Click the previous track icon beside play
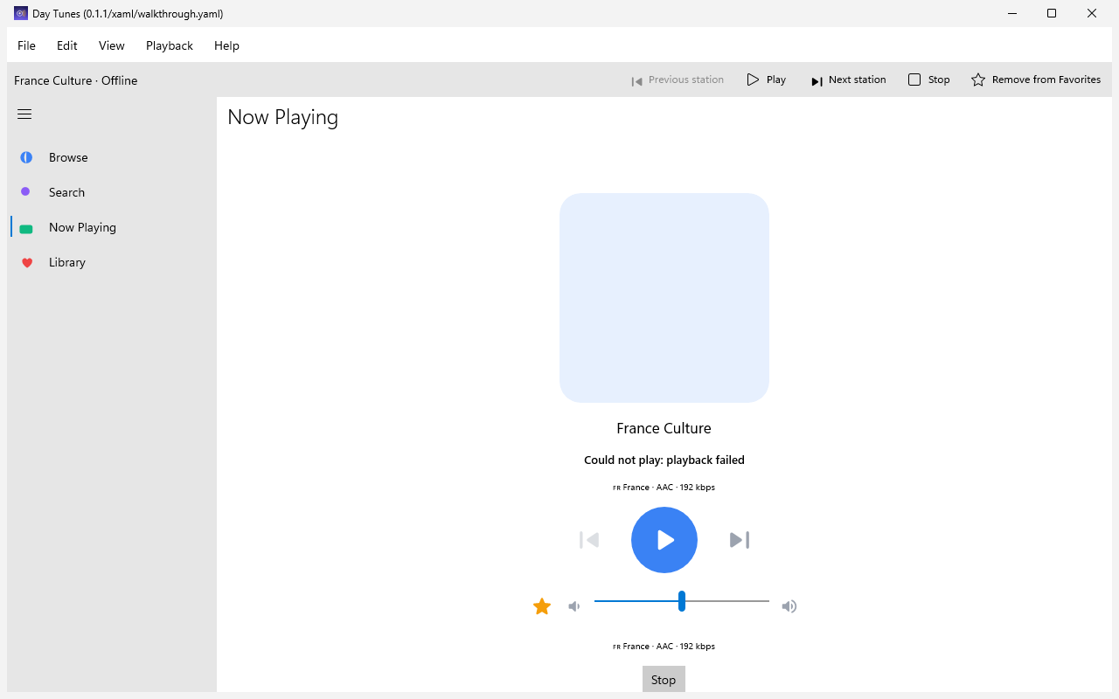The width and height of the screenshot is (1119, 699). coord(589,540)
